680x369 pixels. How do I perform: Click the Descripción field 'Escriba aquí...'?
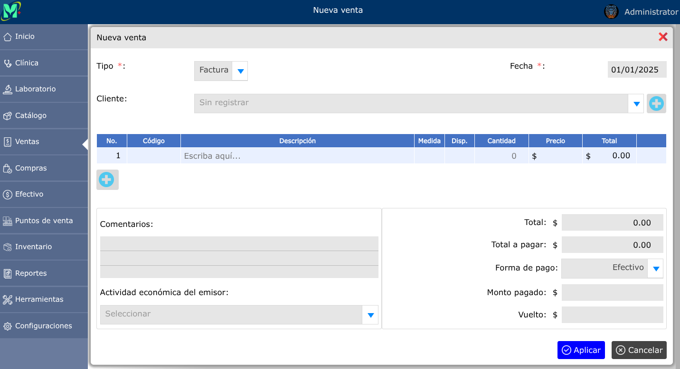pos(297,156)
